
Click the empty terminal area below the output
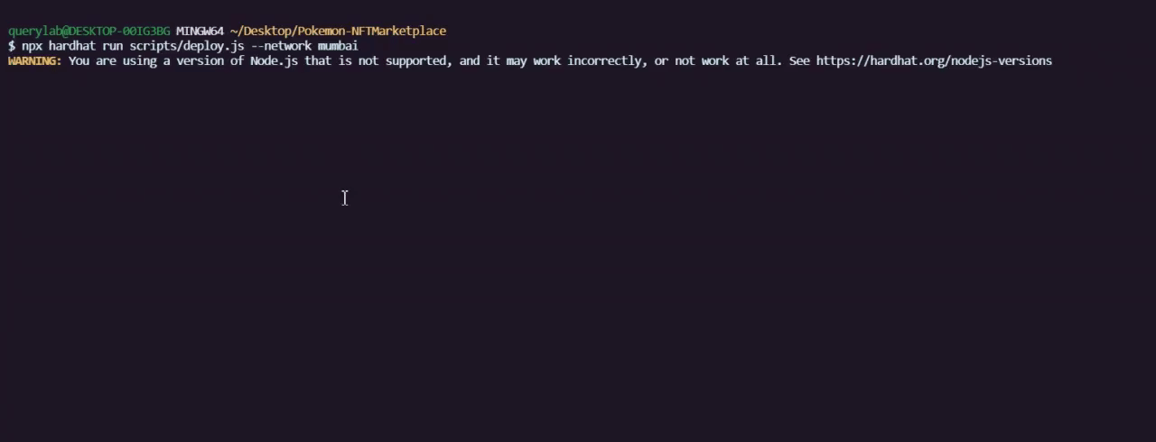578,271
